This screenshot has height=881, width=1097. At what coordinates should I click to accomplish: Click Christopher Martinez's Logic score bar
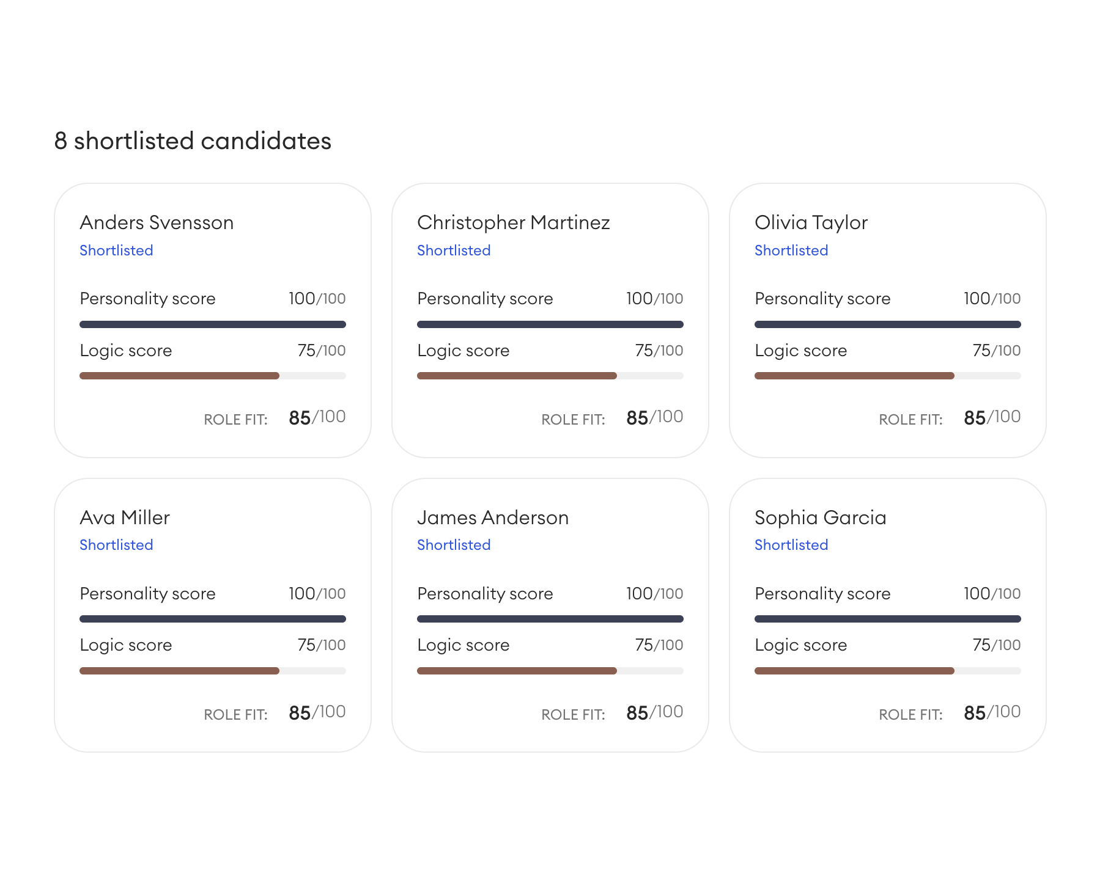click(550, 376)
